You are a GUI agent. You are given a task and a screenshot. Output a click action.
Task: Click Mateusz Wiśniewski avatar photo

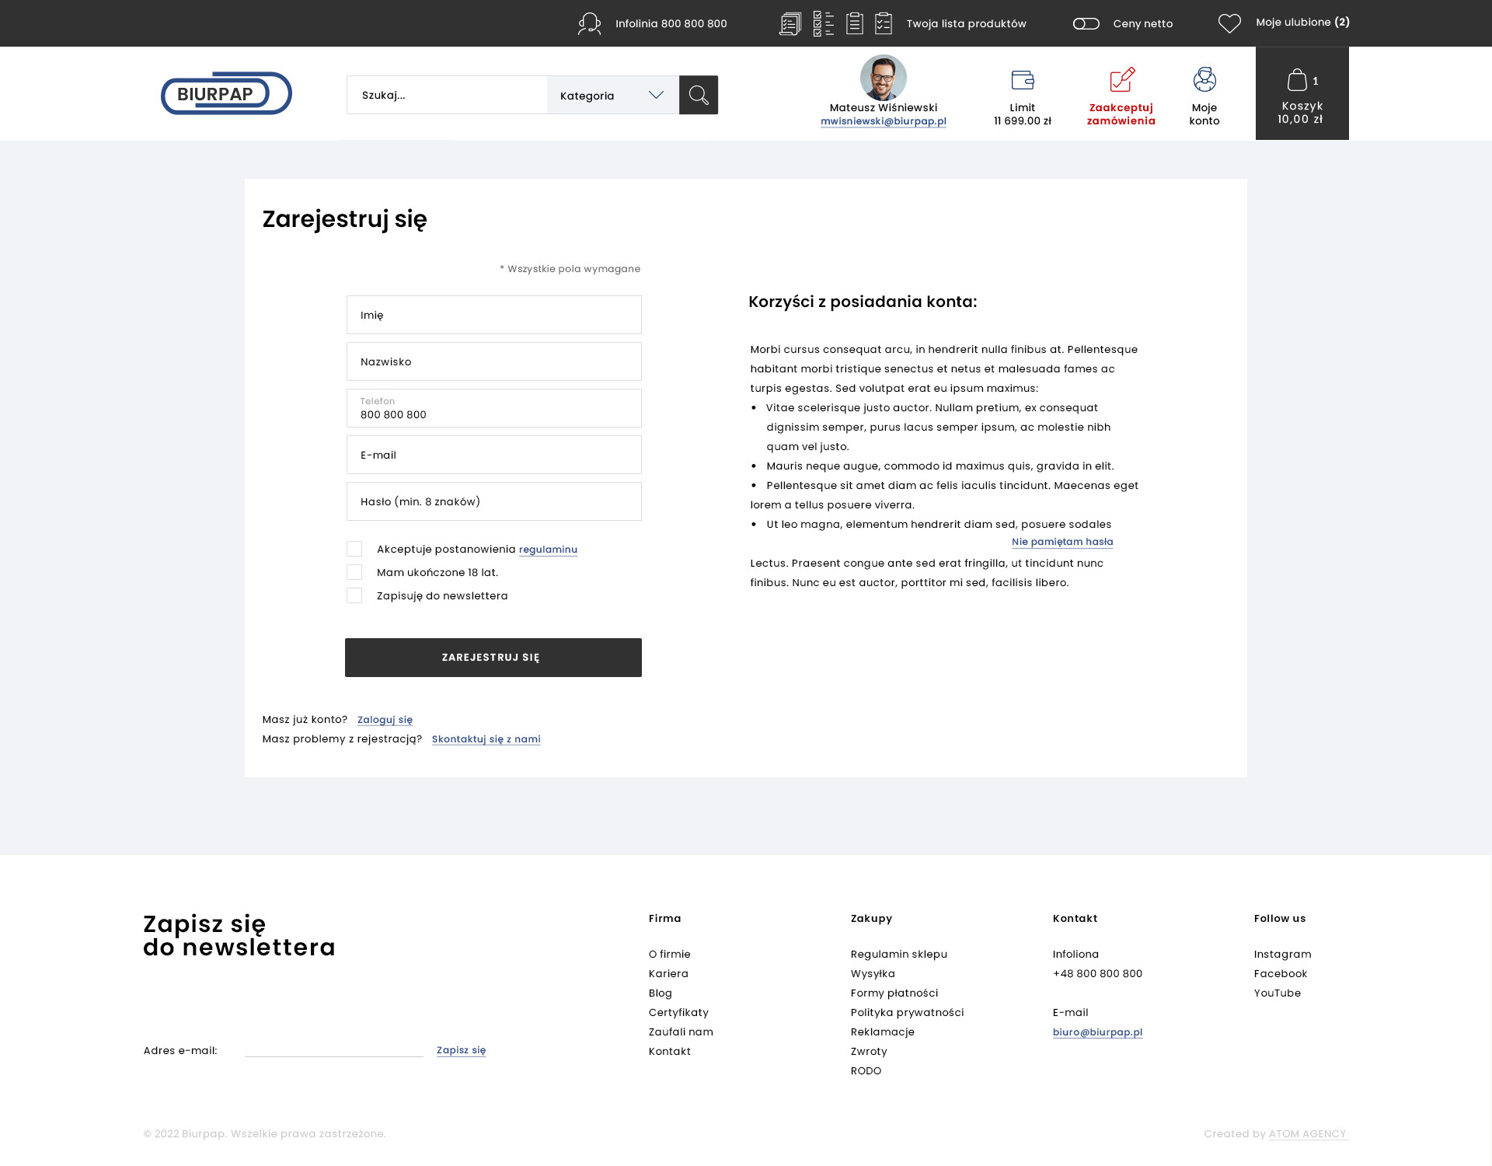(x=883, y=78)
